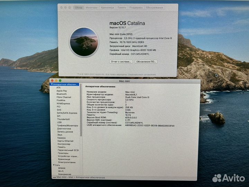Click the Лицензионное соглашение link
249x187 pixels.
pos(142,74)
